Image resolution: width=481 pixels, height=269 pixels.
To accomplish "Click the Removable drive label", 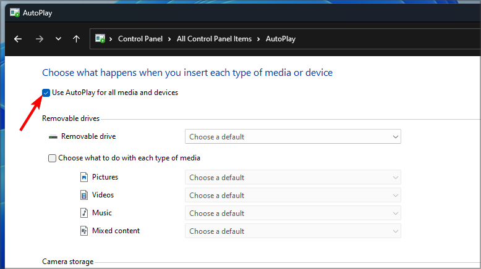I will click(x=88, y=136).
